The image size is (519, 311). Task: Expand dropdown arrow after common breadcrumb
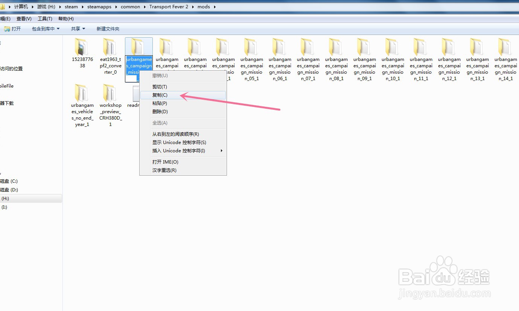tap(145, 7)
